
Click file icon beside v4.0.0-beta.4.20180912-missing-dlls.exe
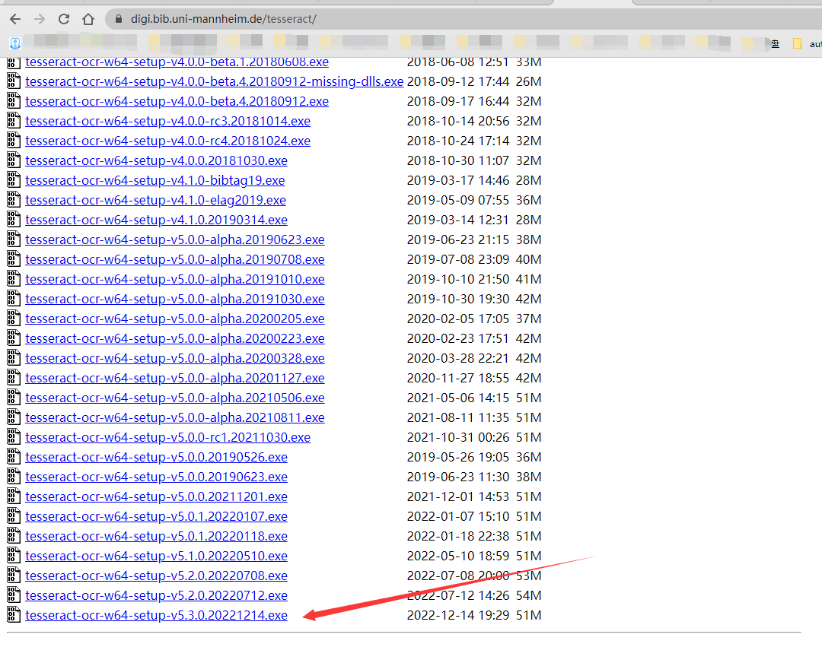(x=14, y=81)
